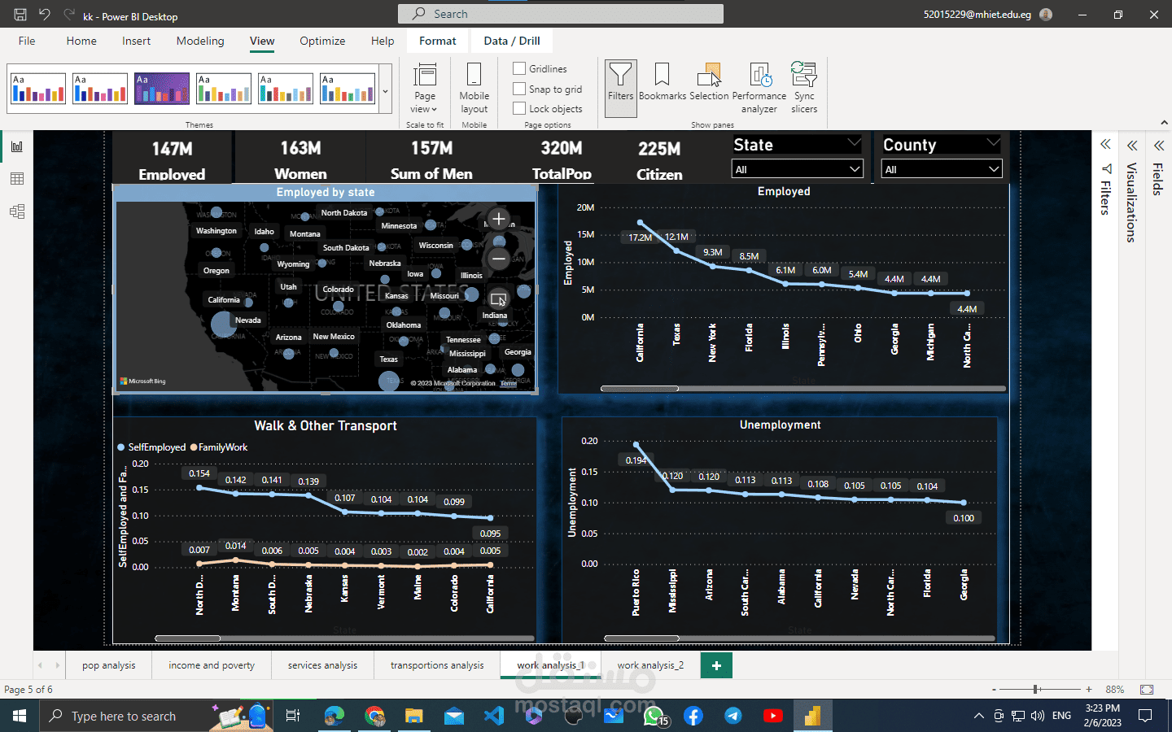Open the Bookmarks pane
Viewport: 1172px width, 732px height.
(662, 83)
